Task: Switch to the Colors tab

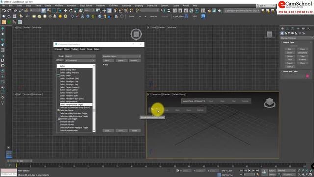Action: coord(97,49)
